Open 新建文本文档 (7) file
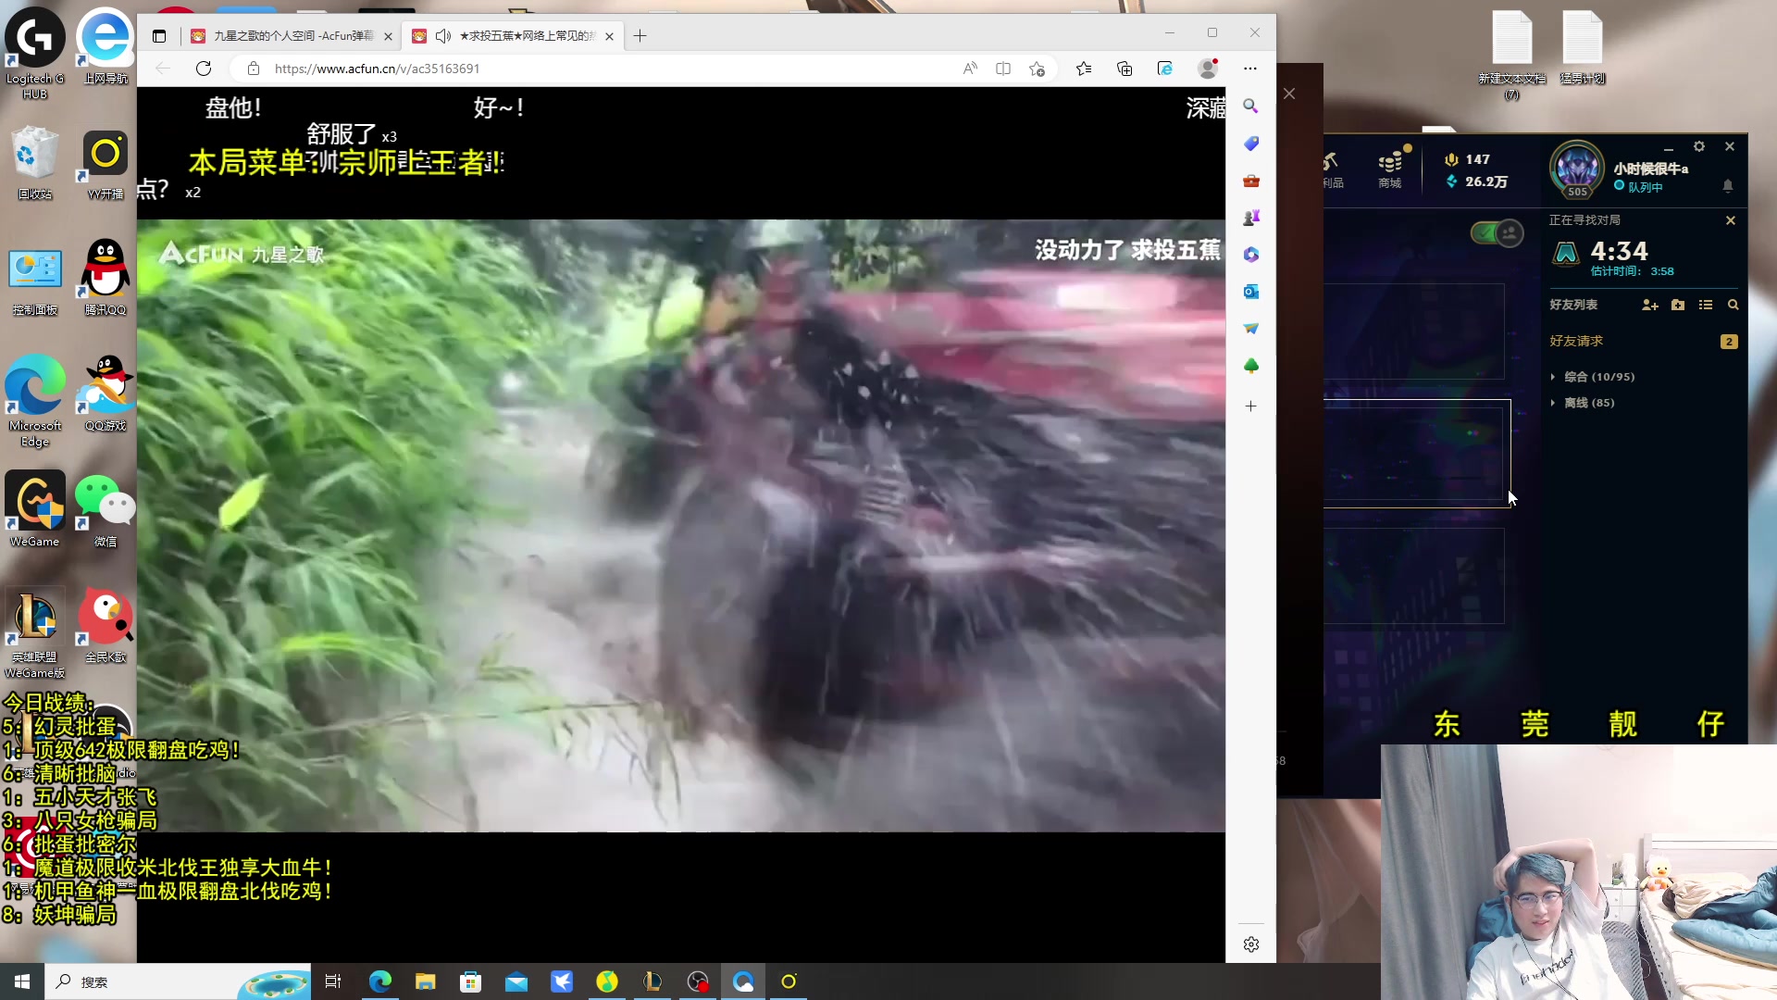Viewport: 1777px width, 1000px height. (1511, 54)
